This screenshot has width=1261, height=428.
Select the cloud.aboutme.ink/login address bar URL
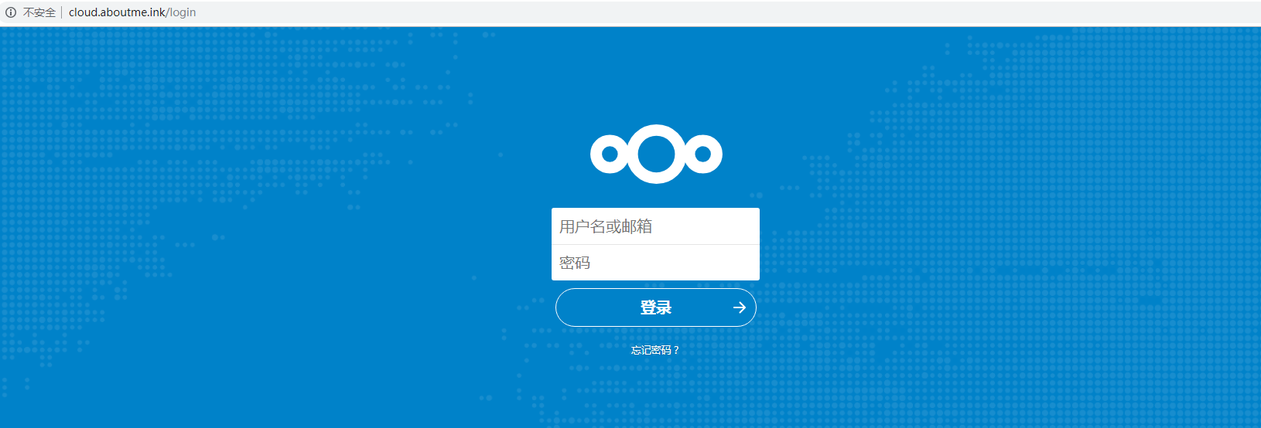pyautogui.click(x=132, y=12)
